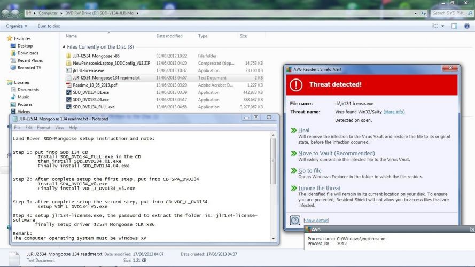This screenshot has height=267, width=475.
Task: Click the Ignore the threat arrow icon
Action: (x=293, y=188)
